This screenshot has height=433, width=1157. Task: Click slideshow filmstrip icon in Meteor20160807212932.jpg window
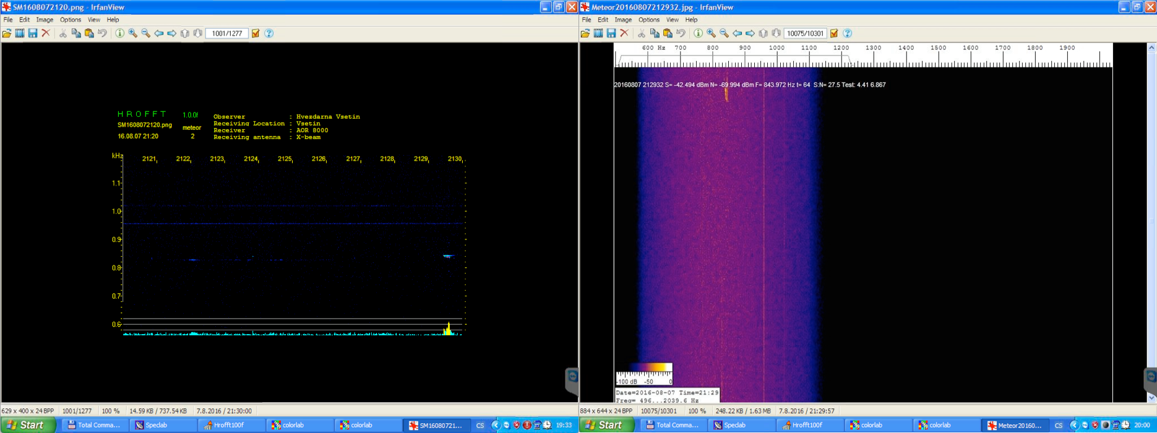tap(598, 33)
